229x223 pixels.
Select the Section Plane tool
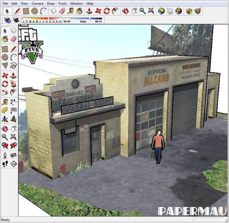click(13, 164)
